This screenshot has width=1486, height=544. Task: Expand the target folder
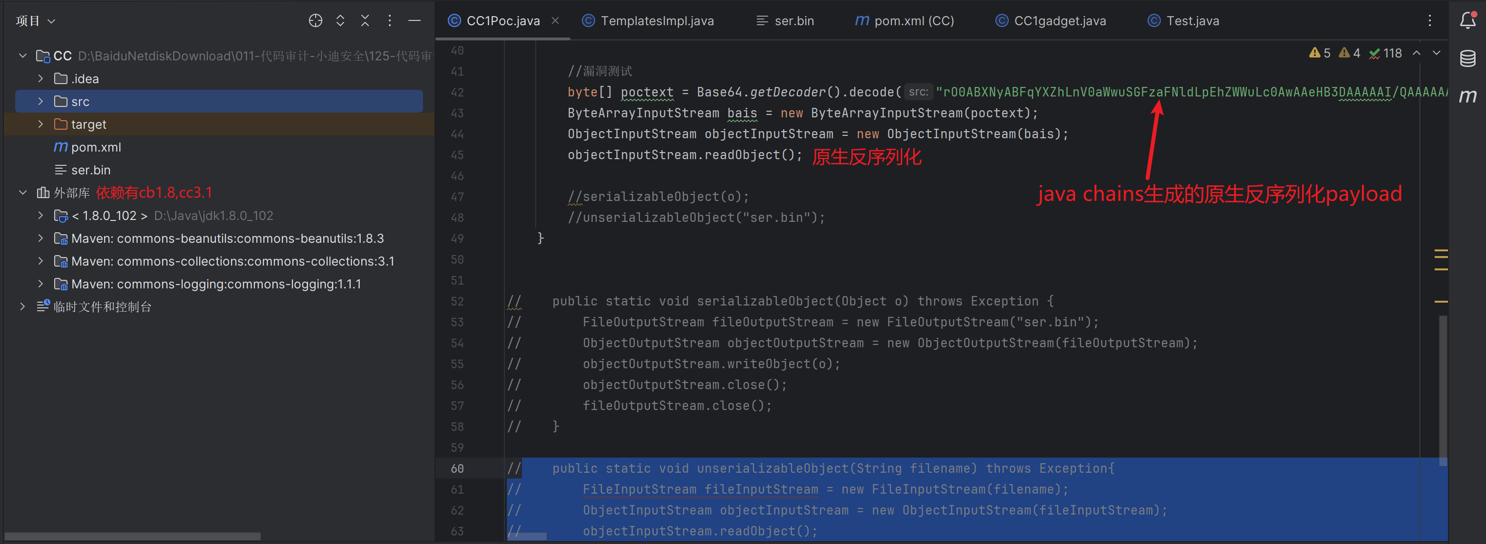pos(40,124)
